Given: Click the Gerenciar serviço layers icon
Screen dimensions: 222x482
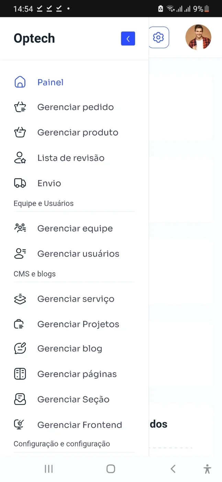Looking at the screenshot, I should 20,299.
